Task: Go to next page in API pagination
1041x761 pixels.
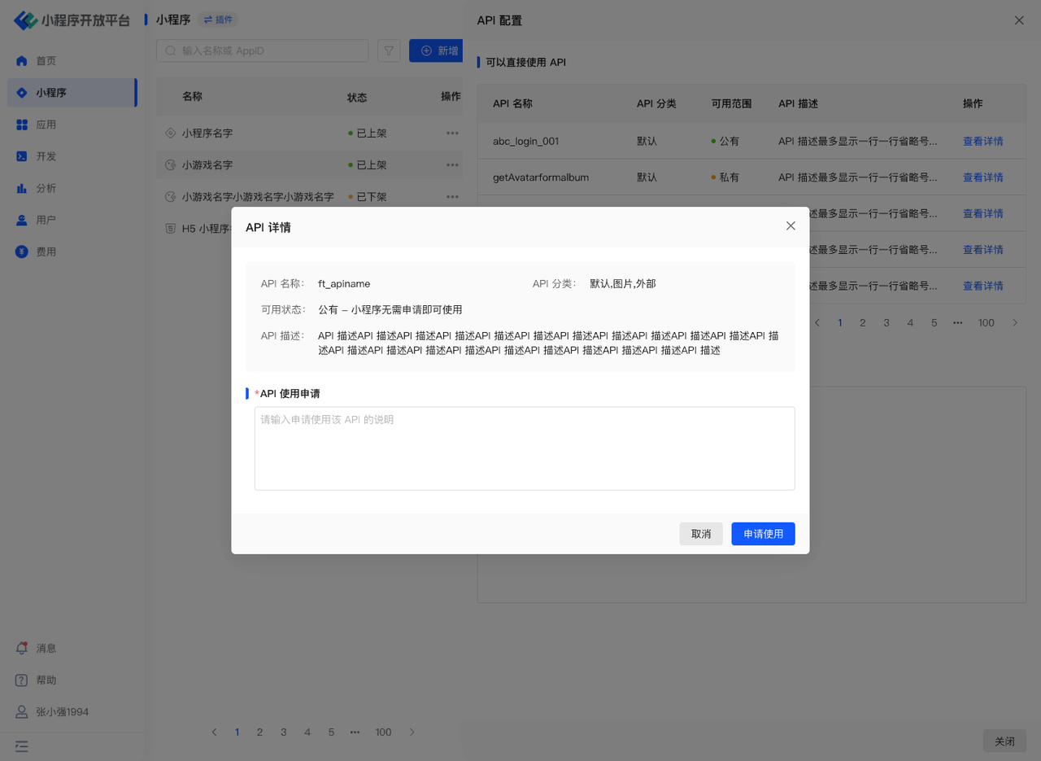Action: tap(1014, 323)
